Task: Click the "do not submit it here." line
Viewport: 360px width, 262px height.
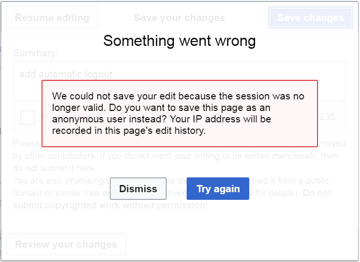Action: pyautogui.click(x=54, y=168)
